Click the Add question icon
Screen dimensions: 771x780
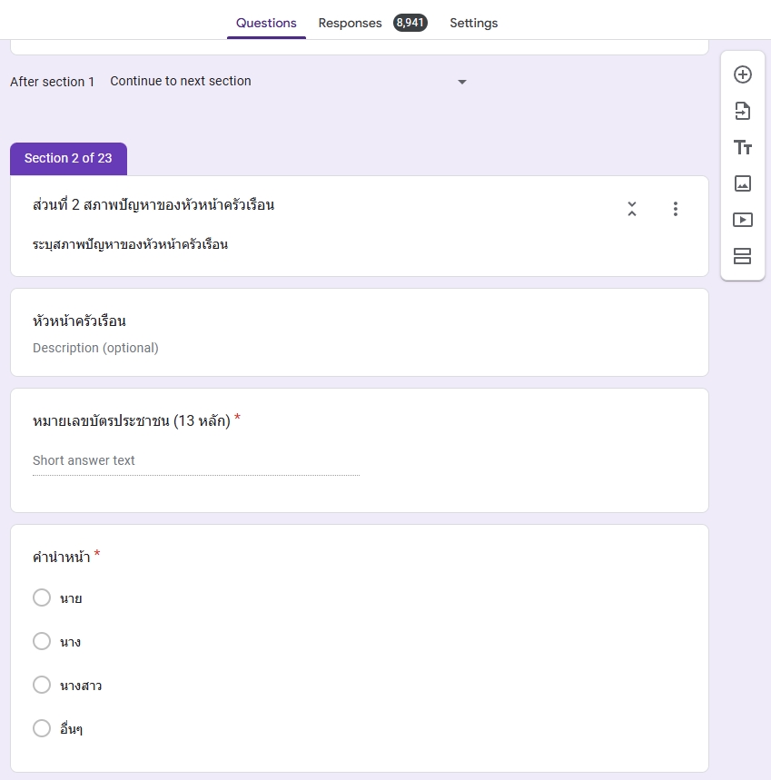[x=742, y=74]
